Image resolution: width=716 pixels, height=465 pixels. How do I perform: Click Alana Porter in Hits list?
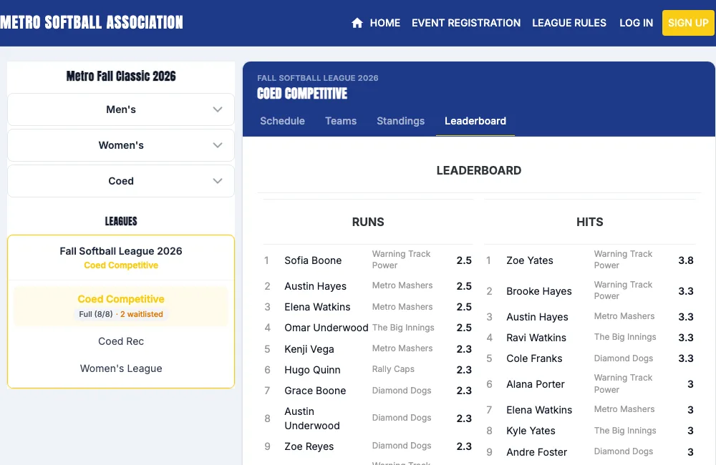tap(535, 384)
